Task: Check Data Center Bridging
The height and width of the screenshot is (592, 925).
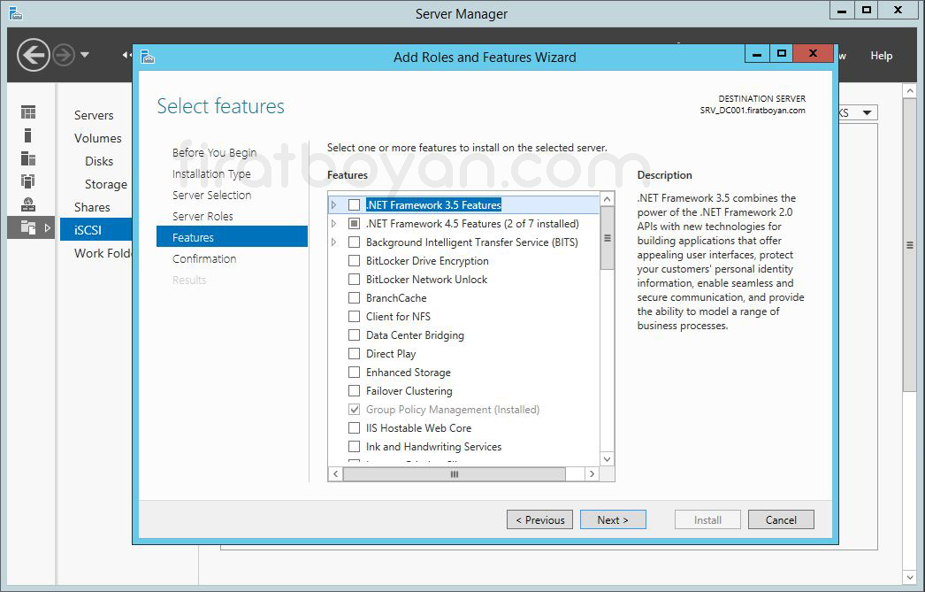Action: point(354,335)
